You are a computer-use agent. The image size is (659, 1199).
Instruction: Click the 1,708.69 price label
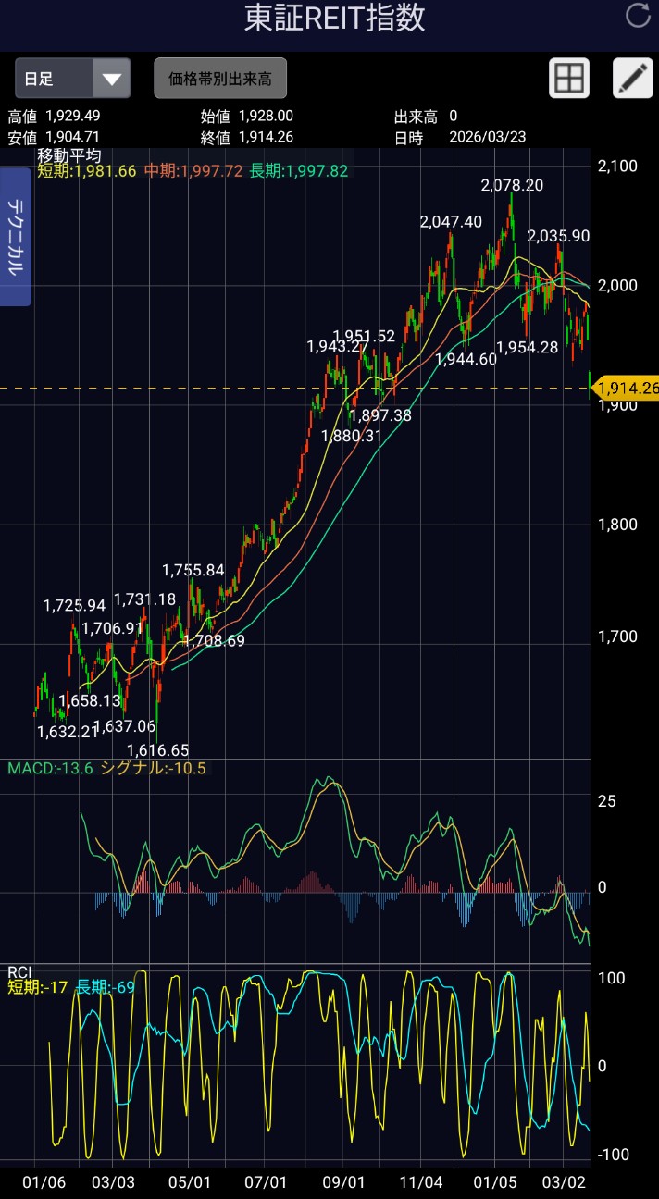[214, 640]
